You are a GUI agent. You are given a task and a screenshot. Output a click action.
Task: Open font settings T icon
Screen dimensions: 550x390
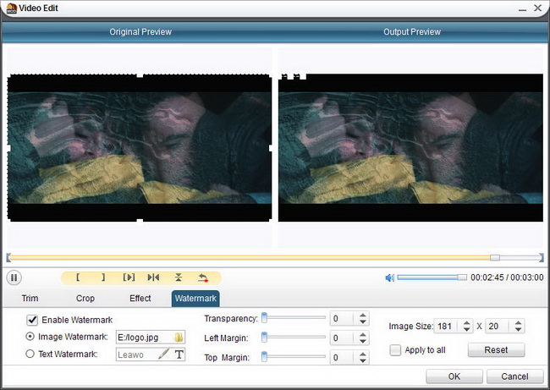[x=179, y=354]
